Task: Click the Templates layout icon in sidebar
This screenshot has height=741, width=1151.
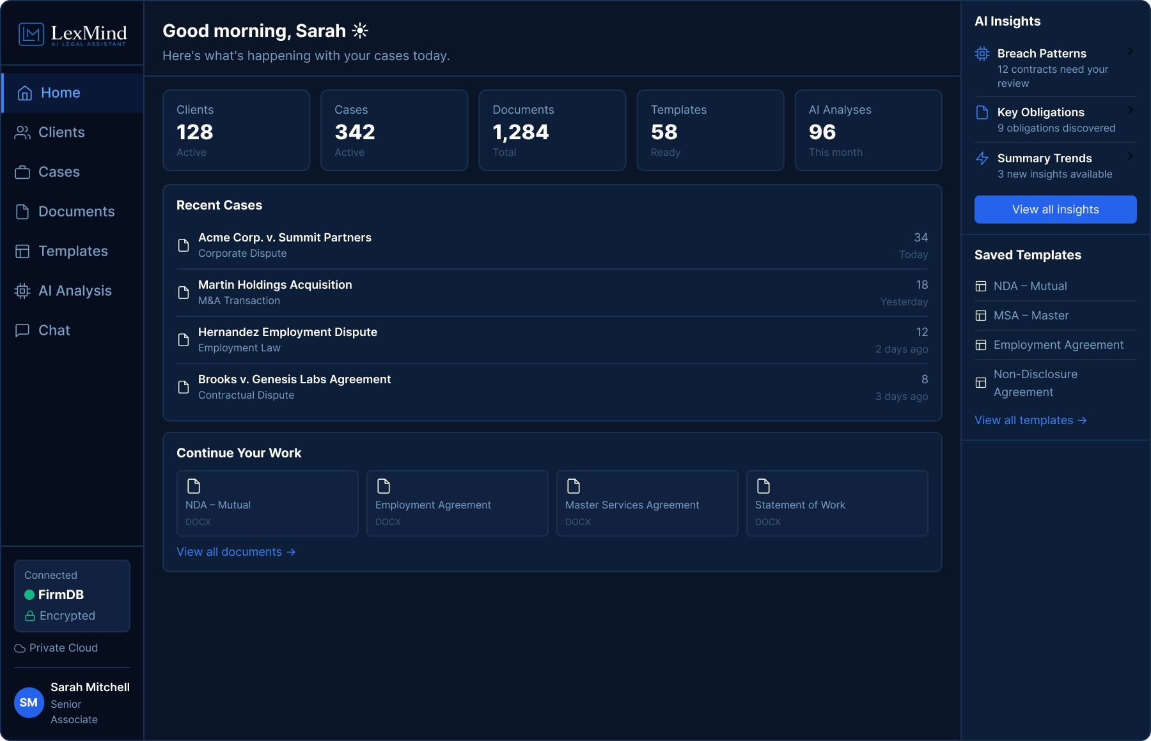Action: pyautogui.click(x=22, y=251)
